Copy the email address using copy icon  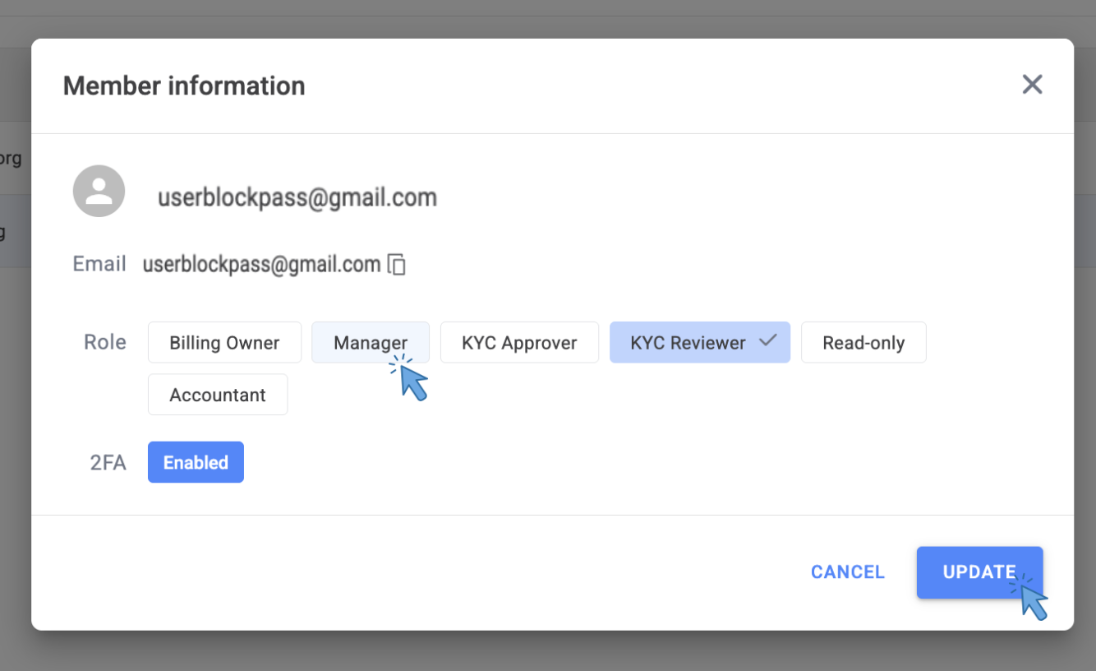click(x=397, y=265)
